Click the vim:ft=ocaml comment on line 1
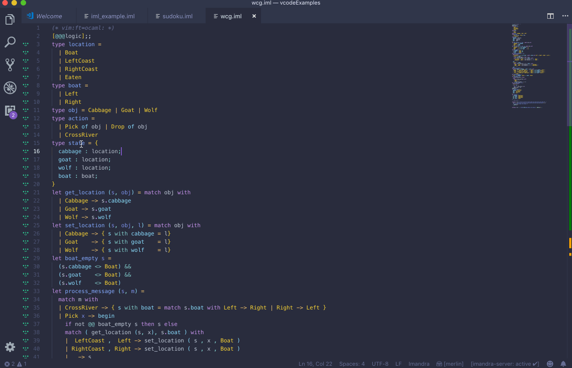This screenshot has height=368, width=572. (83, 28)
